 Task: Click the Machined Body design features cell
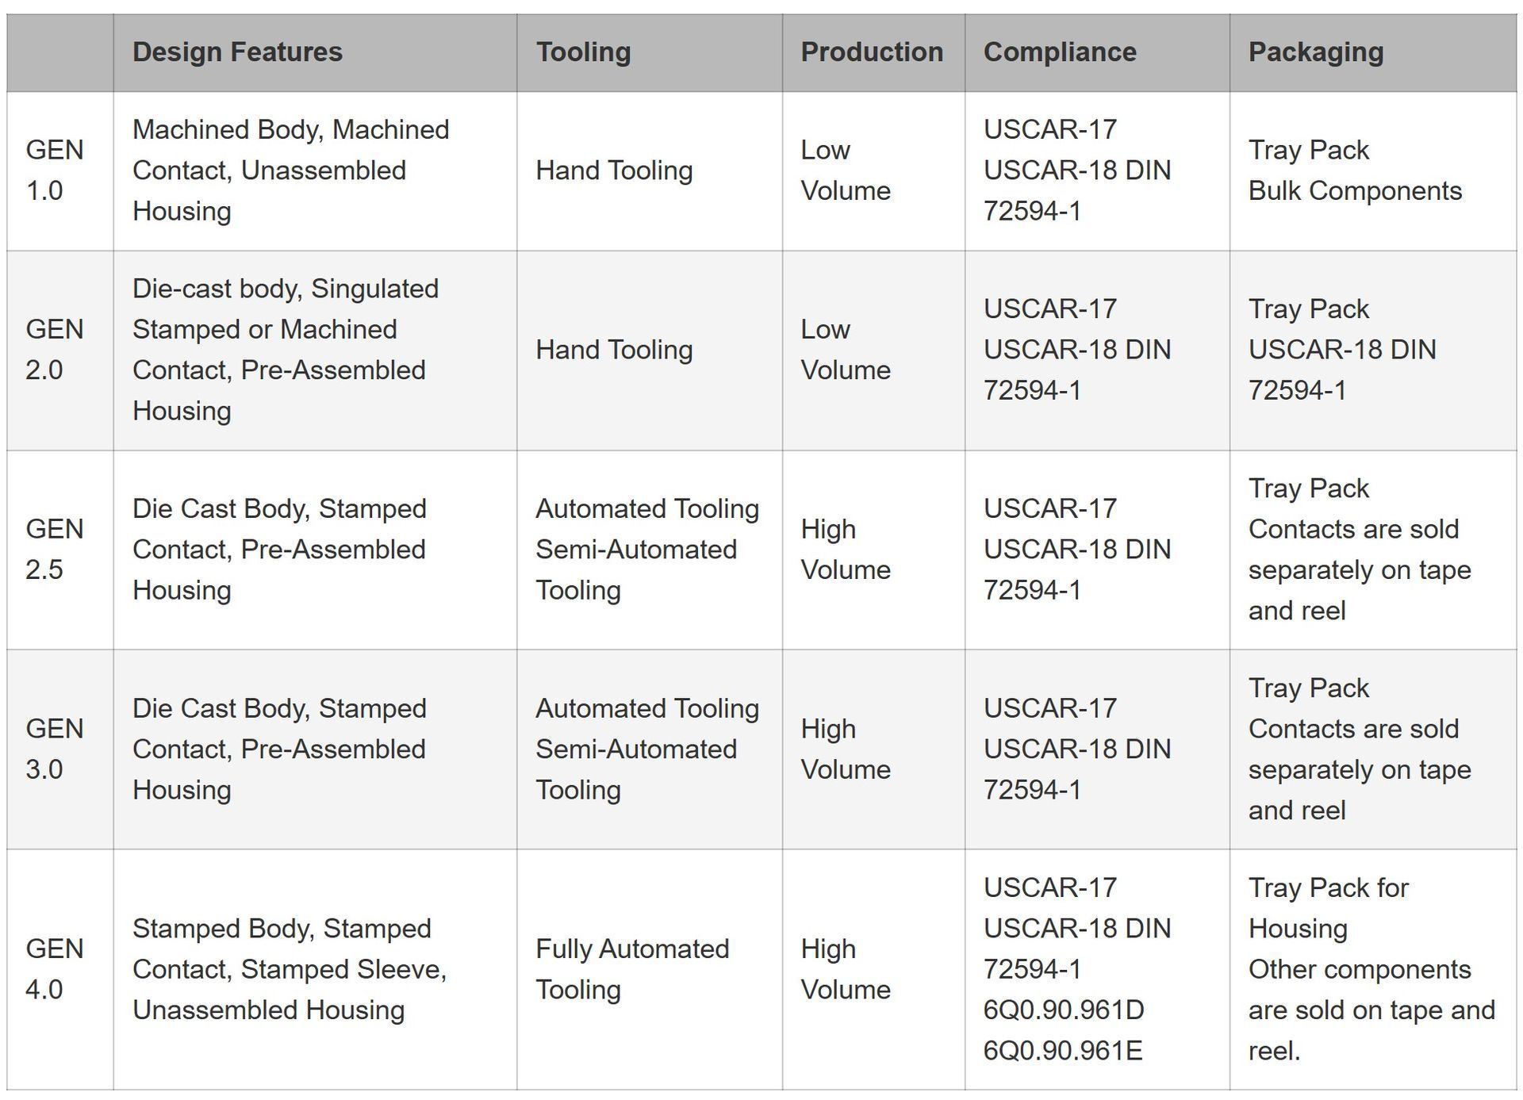point(290,171)
